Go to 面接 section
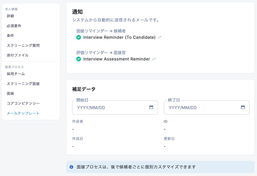The image size is (257, 176). point(10,94)
